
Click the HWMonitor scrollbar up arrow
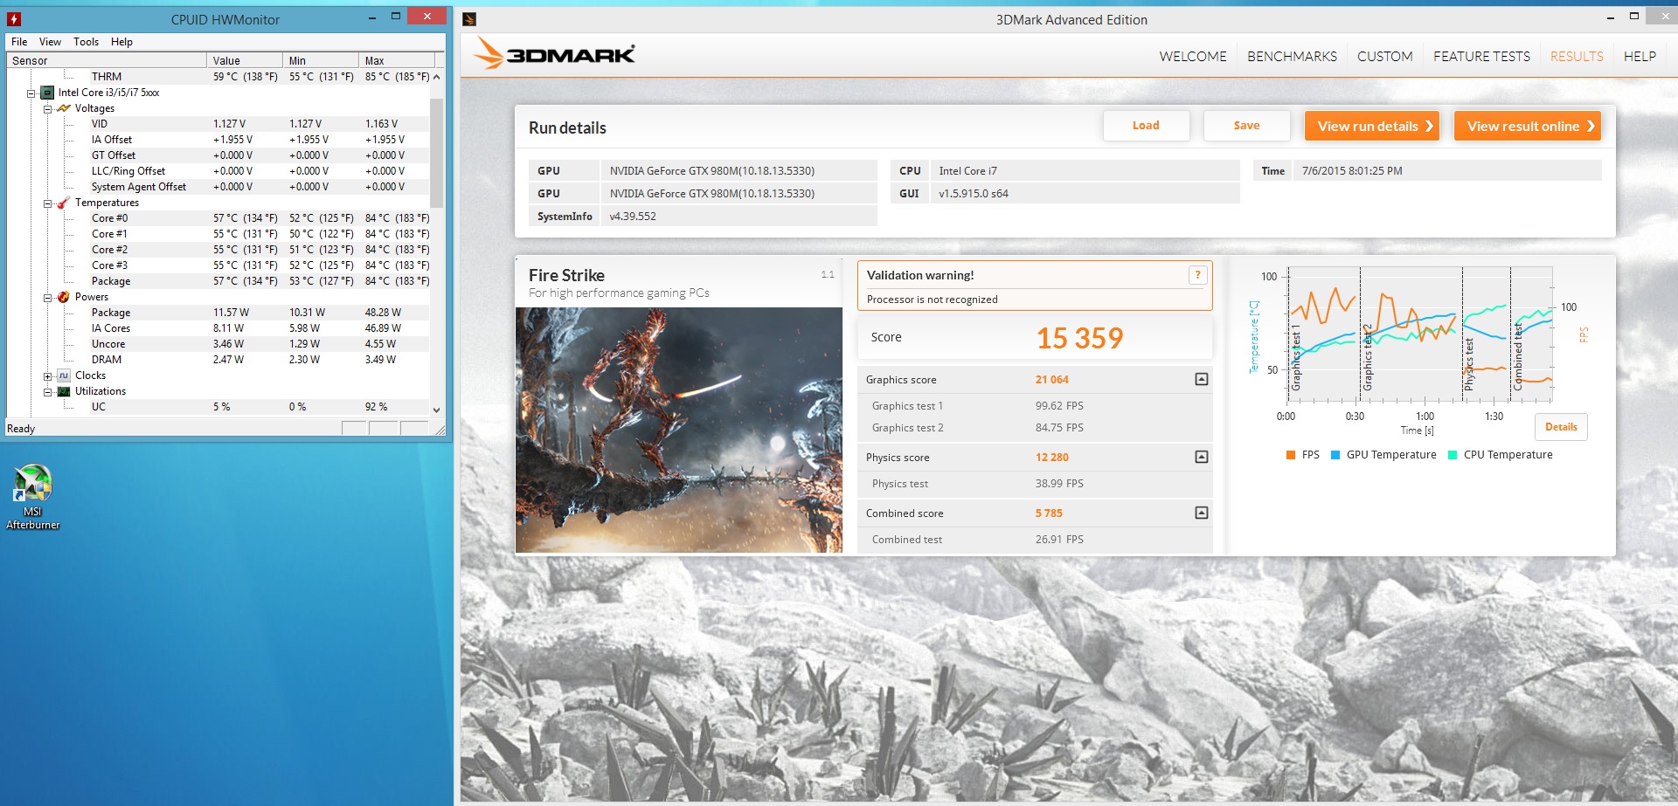point(436,77)
